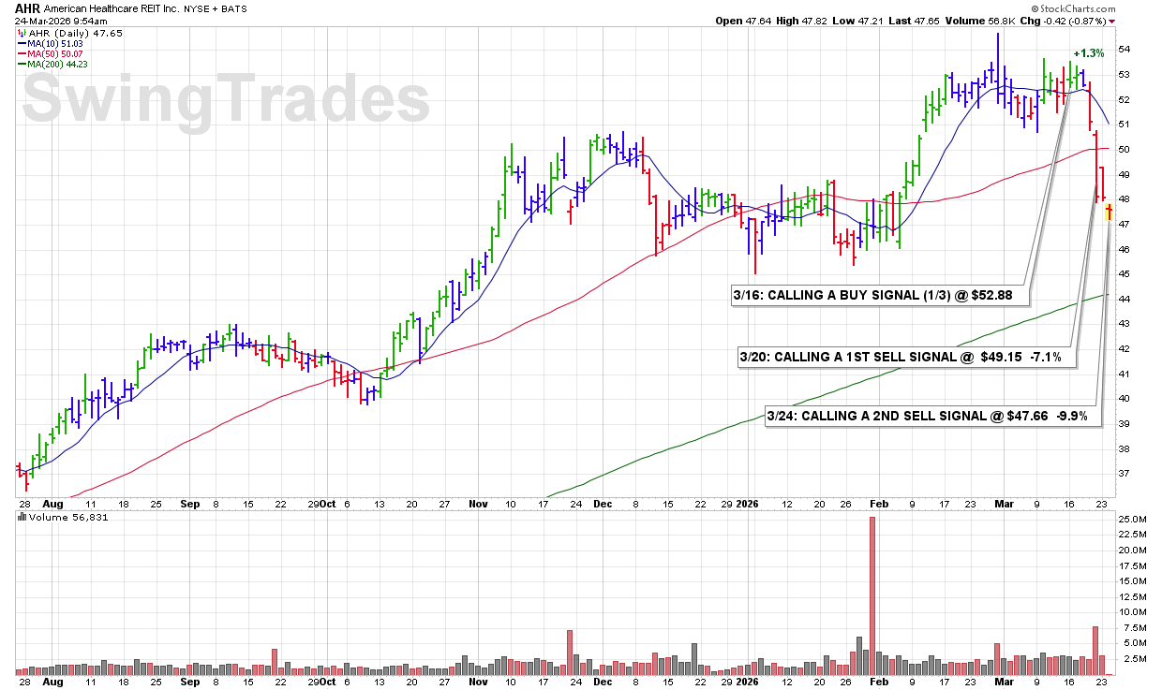Click the green MA(200) legend line marker
The width and height of the screenshot is (1162, 690).
[x=22, y=65]
